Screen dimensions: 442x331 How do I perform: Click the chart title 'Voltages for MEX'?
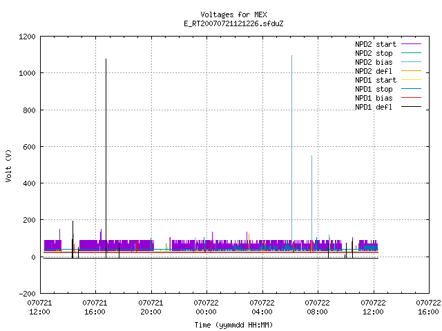click(x=233, y=14)
